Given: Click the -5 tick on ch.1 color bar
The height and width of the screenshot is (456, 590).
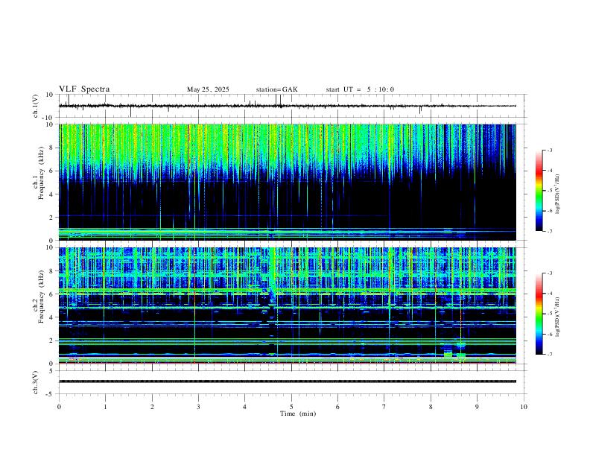Looking at the screenshot, I should pyautogui.click(x=550, y=191).
